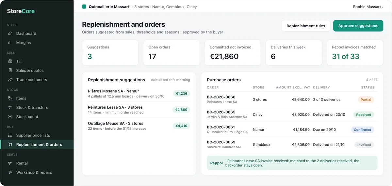Click the Replenishment & orders cart icon
This screenshot has height=186, width=392.
(x=10, y=144)
